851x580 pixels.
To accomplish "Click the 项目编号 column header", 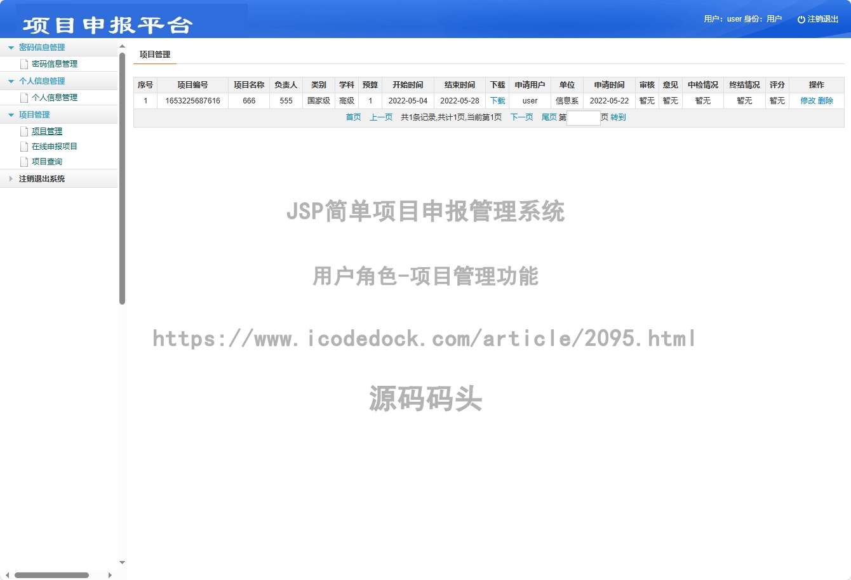I will [192, 85].
